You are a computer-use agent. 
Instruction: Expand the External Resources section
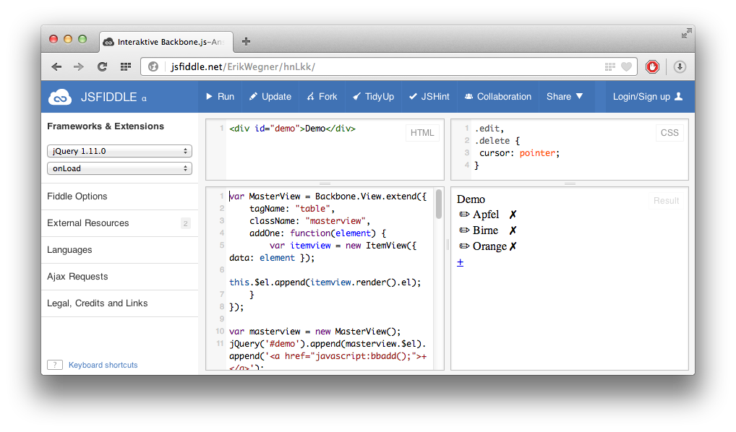pyautogui.click(x=88, y=223)
